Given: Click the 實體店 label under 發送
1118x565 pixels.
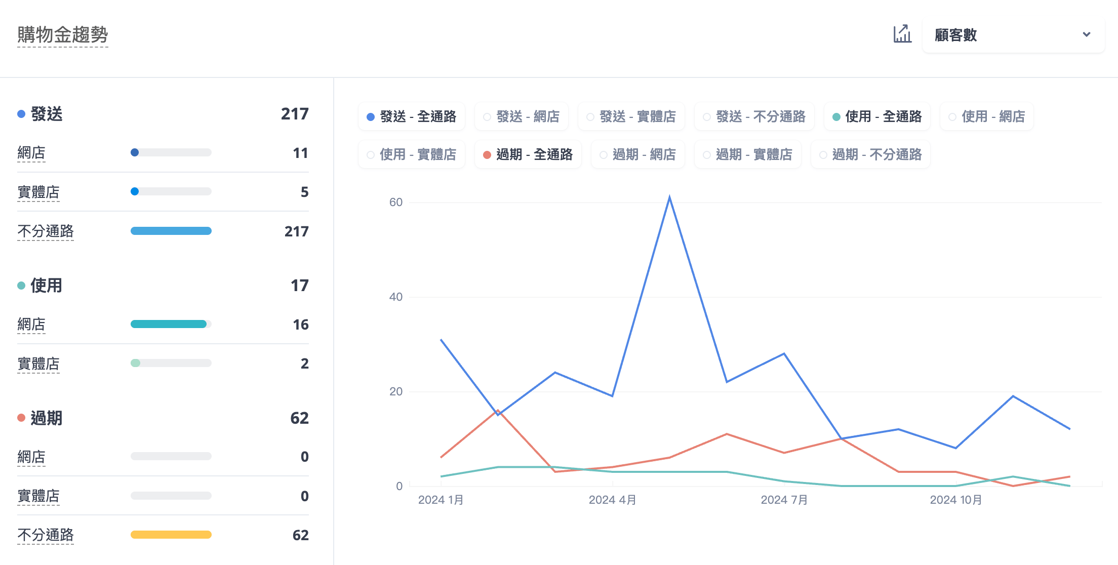Looking at the screenshot, I should pos(38,192).
